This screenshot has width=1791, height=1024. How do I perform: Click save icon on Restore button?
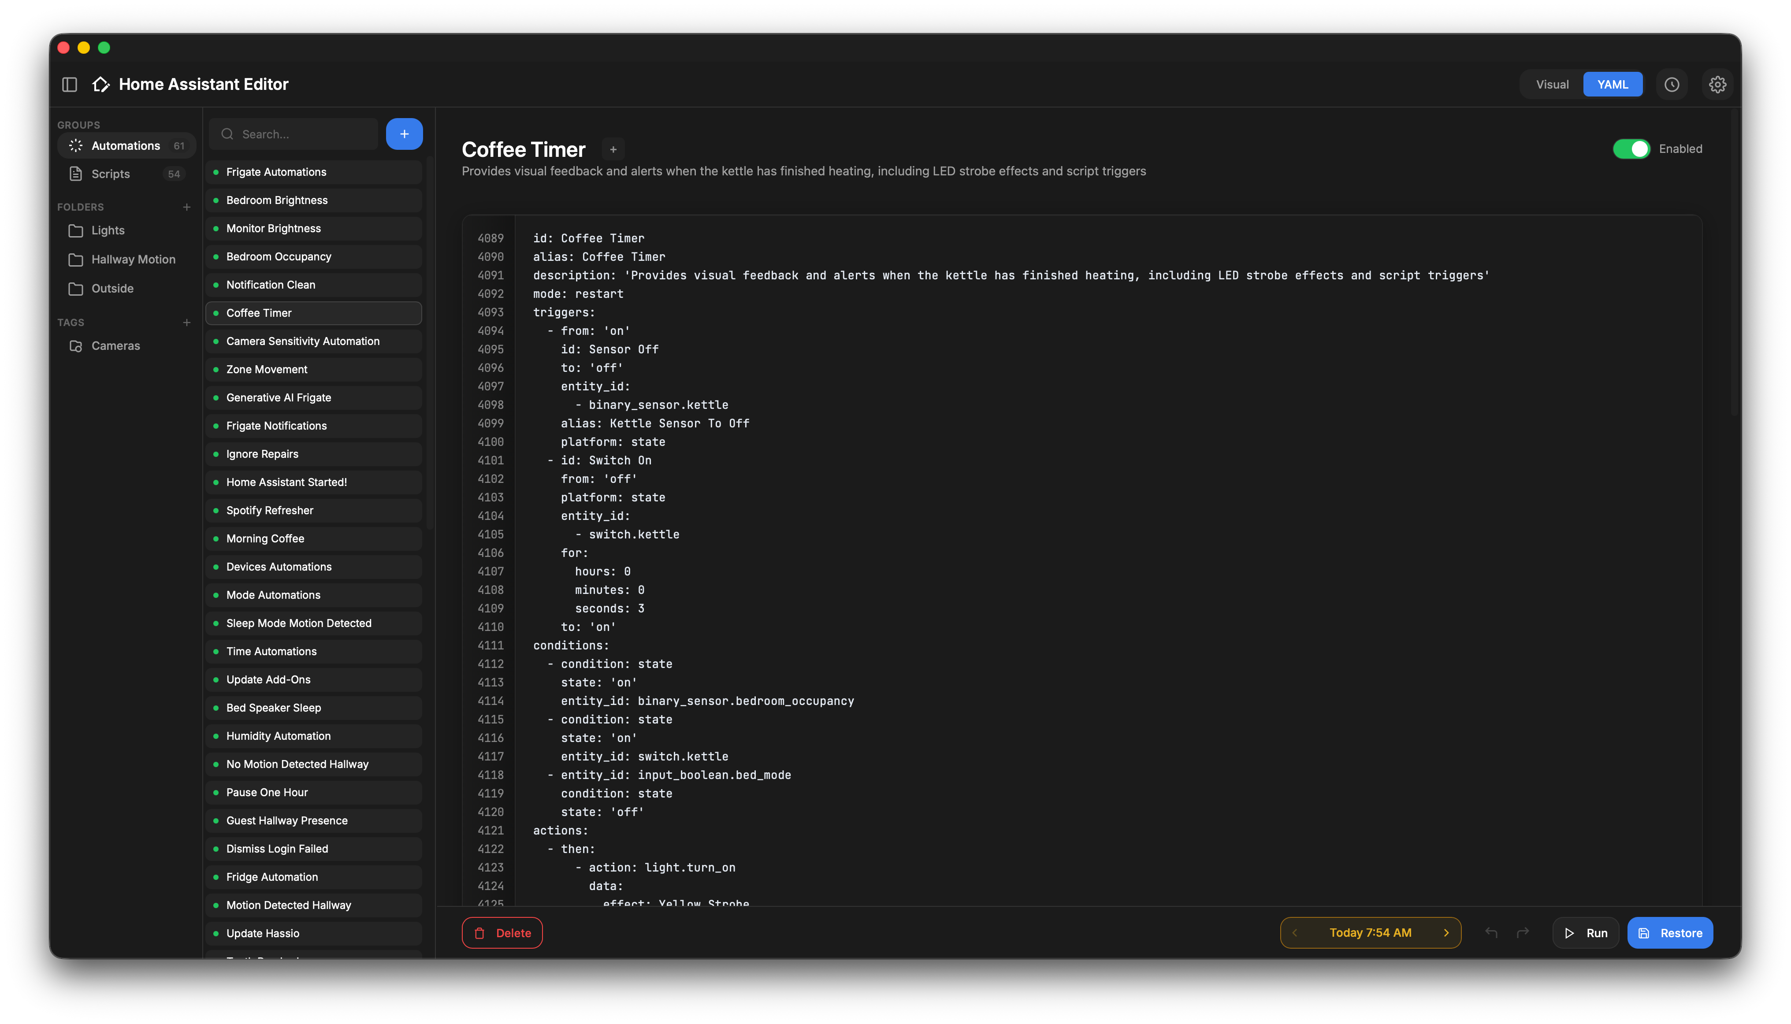coord(1643,933)
